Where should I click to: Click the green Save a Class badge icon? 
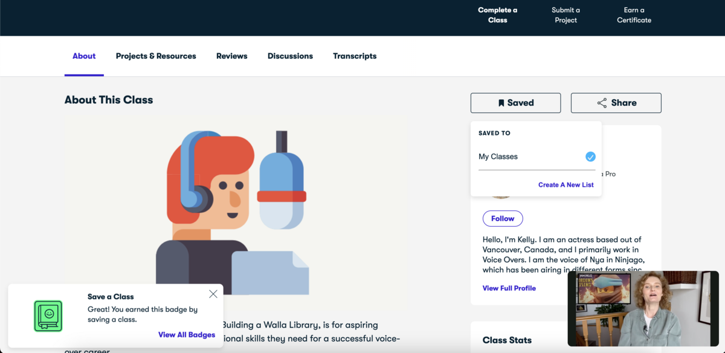pyautogui.click(x=48, y=316)
